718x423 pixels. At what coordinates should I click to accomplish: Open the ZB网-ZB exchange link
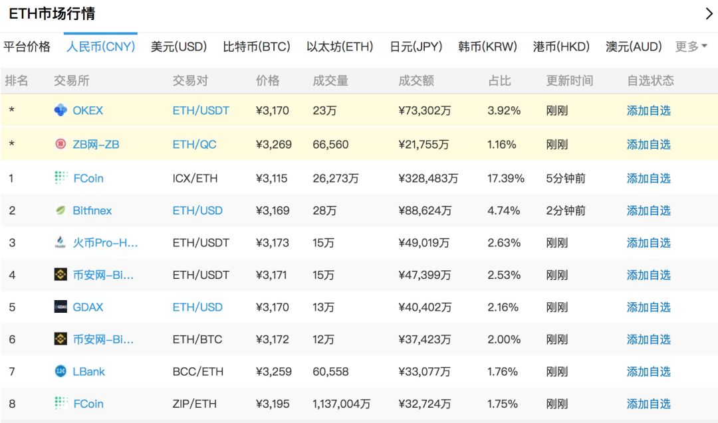pos(96,145)
